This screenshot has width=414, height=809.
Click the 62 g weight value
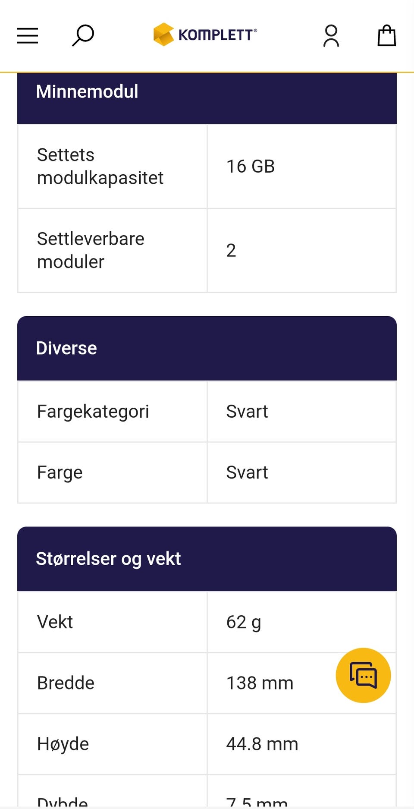244,622
